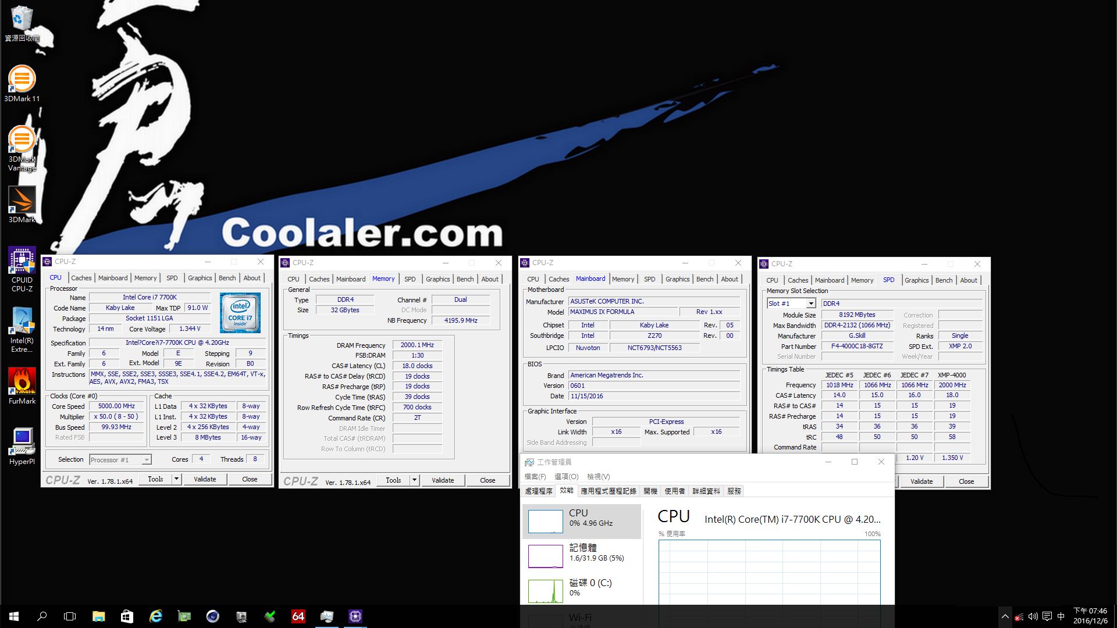
Task: Select the 磁碟 0 (C:) item in Task Manager
Action: [x=582, y=590]
